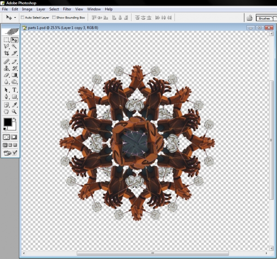Align bottom edges of layers
277x259 pixels.
point(106,18)
